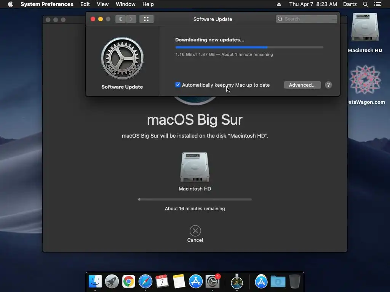Click the Search field in Software Update
Viewport: 390px width, 292px height.
[307, 19]
